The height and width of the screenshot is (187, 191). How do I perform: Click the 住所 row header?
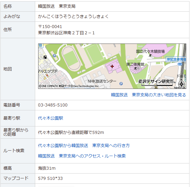(x=18, y=30)
